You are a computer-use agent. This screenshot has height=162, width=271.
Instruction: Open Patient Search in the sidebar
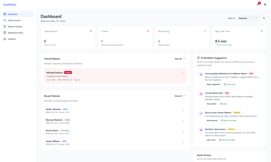(x=18, y=20)
